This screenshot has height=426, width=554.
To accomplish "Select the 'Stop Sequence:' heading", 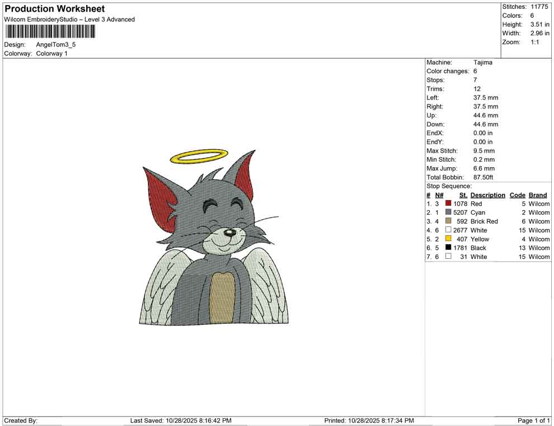I will (449, 186).
